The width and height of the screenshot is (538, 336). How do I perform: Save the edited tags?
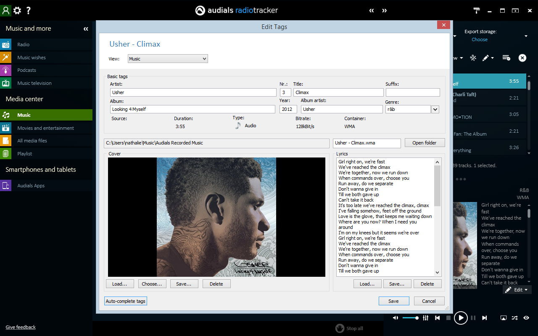click(393, 301)
